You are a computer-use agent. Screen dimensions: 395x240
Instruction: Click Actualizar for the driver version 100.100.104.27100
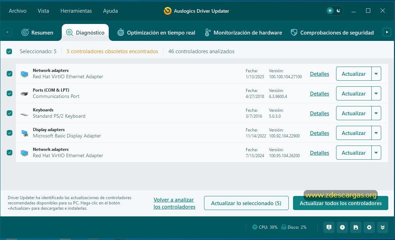pyautogui.click(x=354, y=74)
